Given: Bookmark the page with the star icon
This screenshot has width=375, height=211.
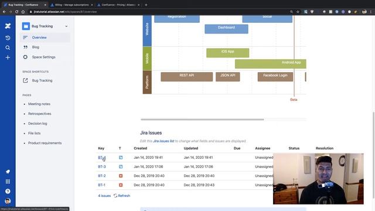Looking at the screenshot, I should 298,12.
